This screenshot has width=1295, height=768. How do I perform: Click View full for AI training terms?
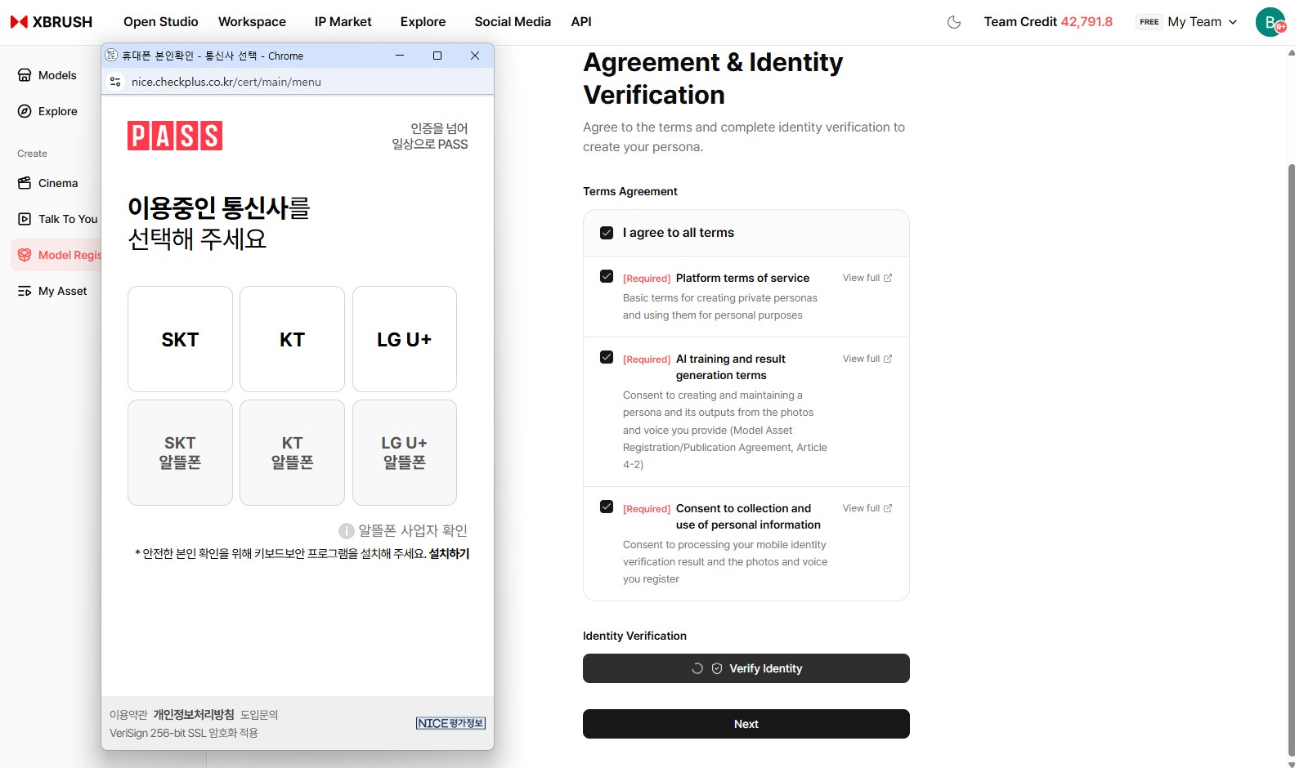867,359
